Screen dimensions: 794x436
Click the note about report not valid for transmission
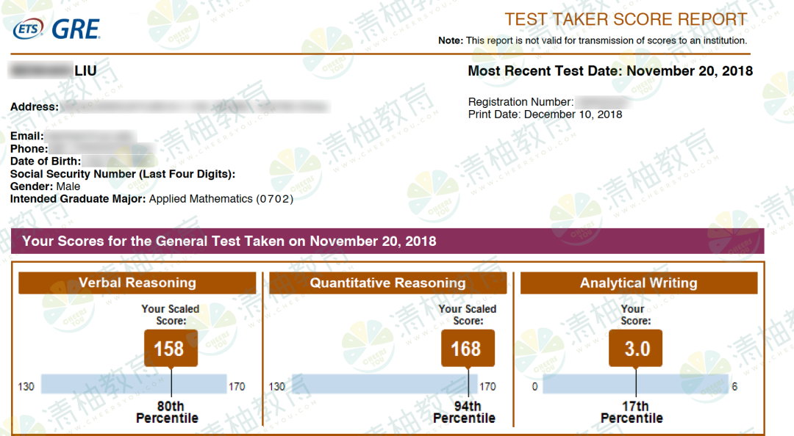593,40
